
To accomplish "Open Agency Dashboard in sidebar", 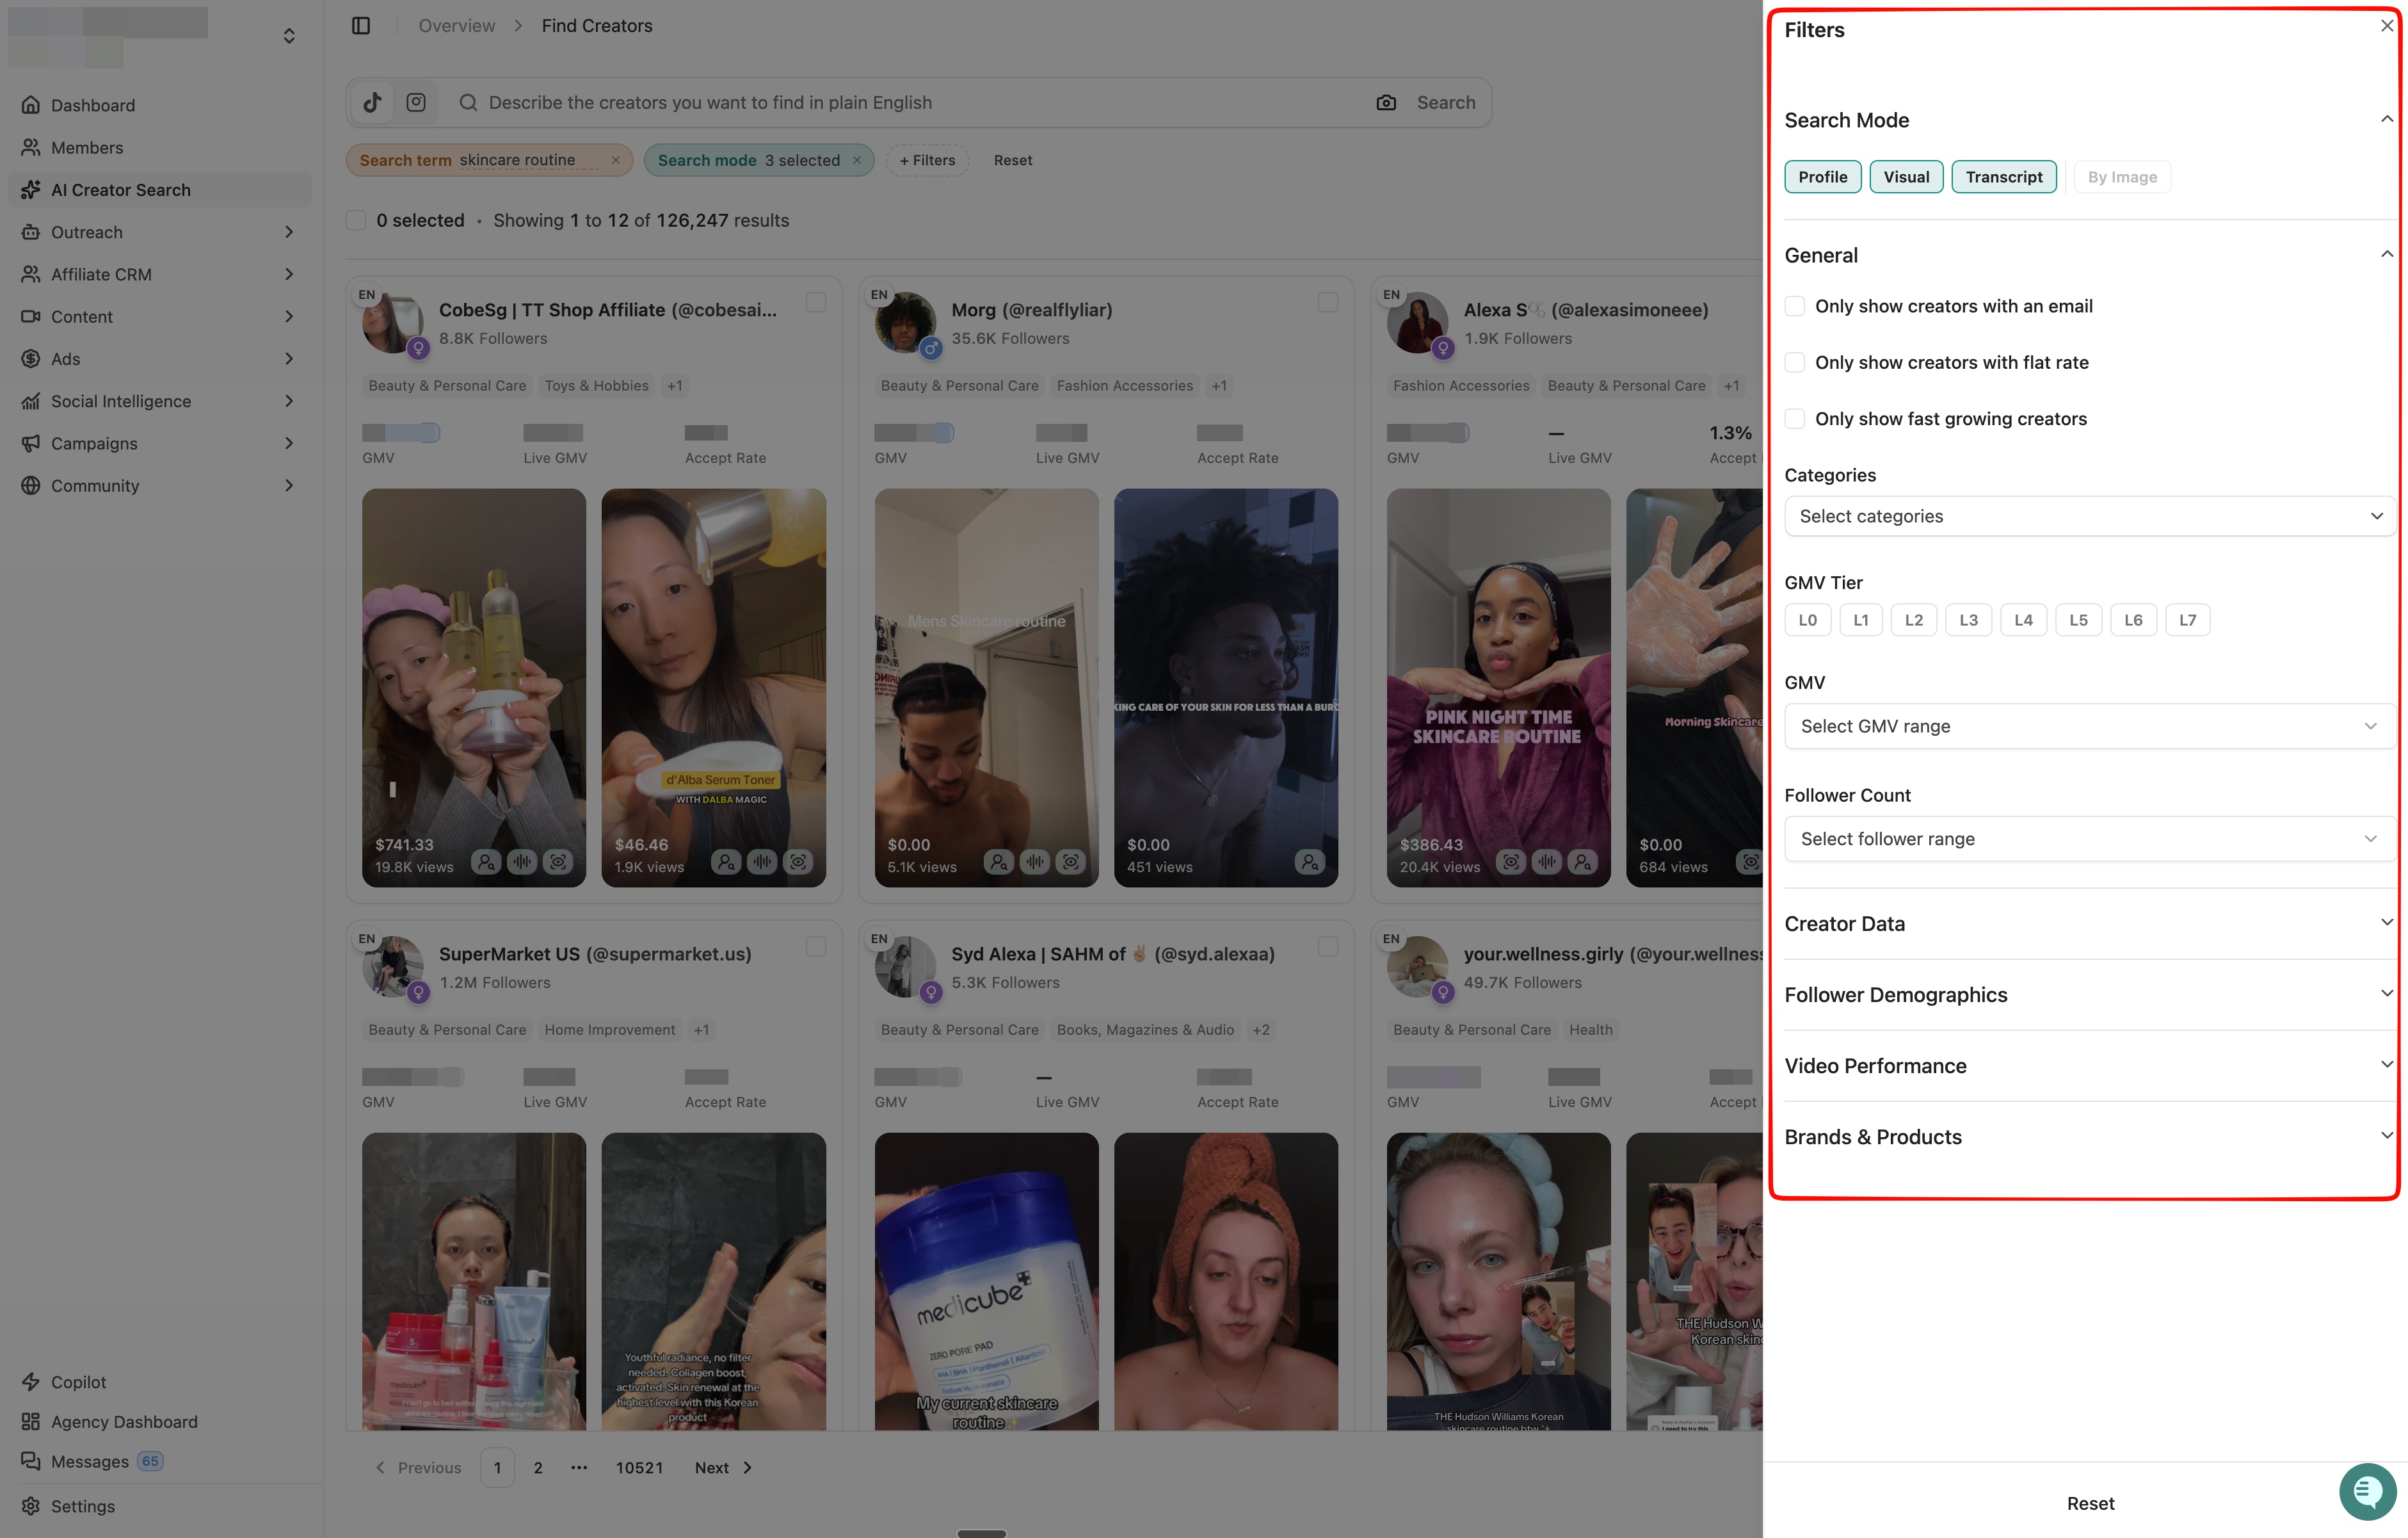I will (160, 1421).
